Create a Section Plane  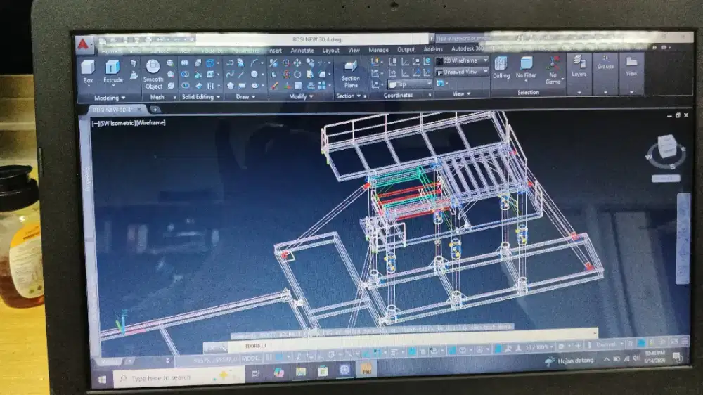pos(350,72)
